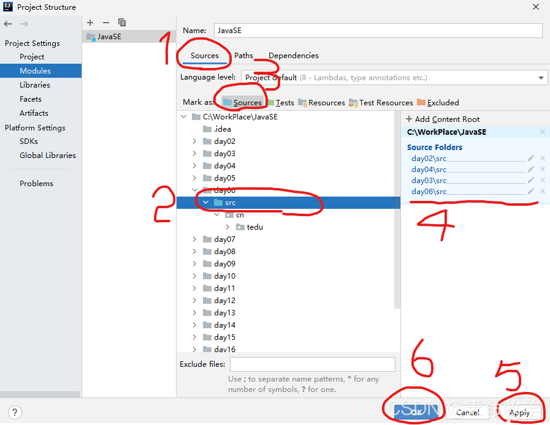Viewport: 550px width, 425px height.
Task: Select the day12 folder
Action: click(x=220, y=301)
